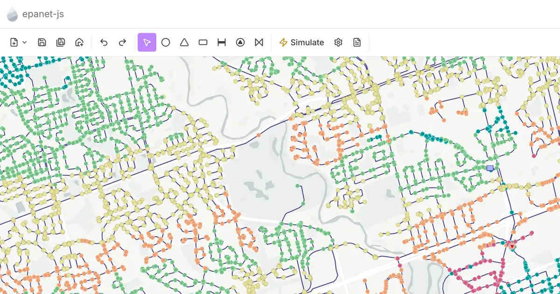Screen dimensions: 560x294
Task: Undo the last action
Action: pos(104,42)
